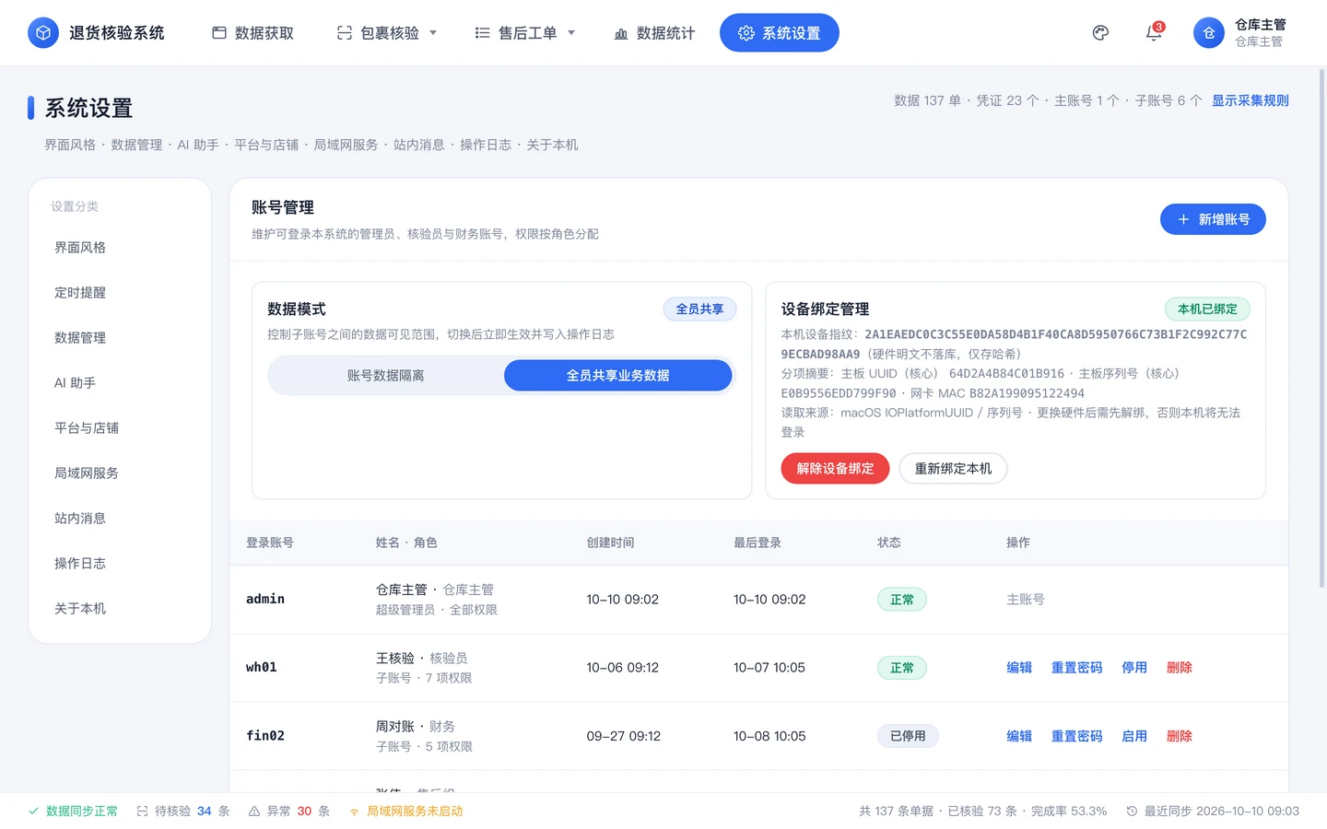The width and height of the screenshot is (1327, 829).
Task: Open 数据管理 in settings sidebar
Action: (x=120, y=338)
